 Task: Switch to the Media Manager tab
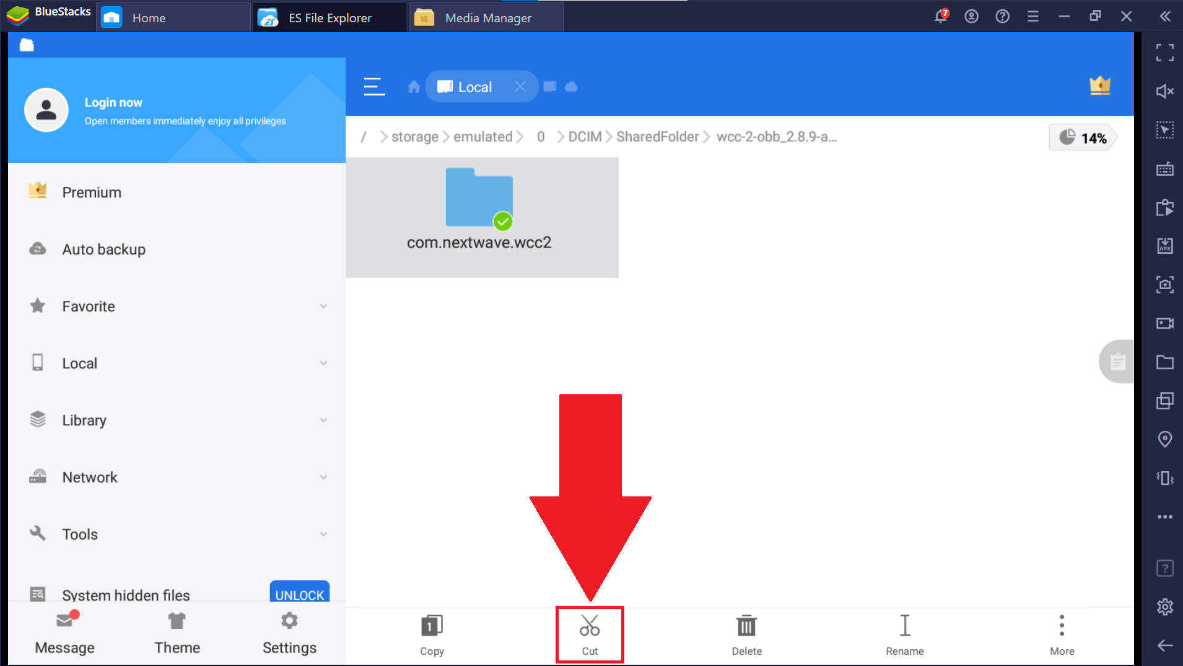484,17
